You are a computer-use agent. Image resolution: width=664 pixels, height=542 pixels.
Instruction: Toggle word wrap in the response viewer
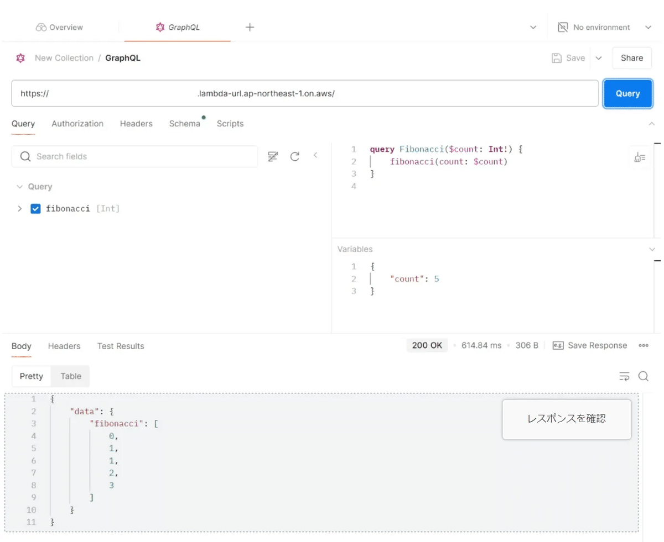click(x=624, y=376)
